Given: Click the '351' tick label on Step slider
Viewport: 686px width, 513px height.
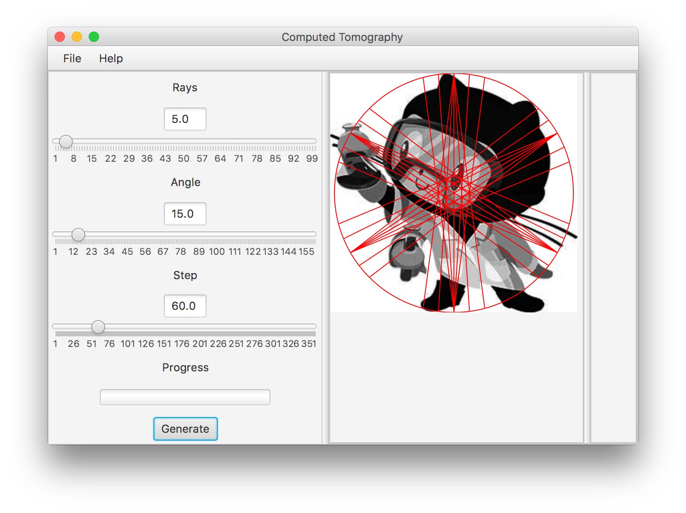Looking at the screenshot, I should [309, 344].
